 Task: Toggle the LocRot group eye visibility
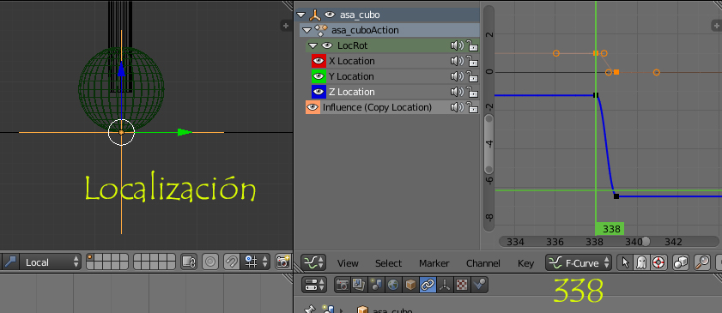pos(327,45)
